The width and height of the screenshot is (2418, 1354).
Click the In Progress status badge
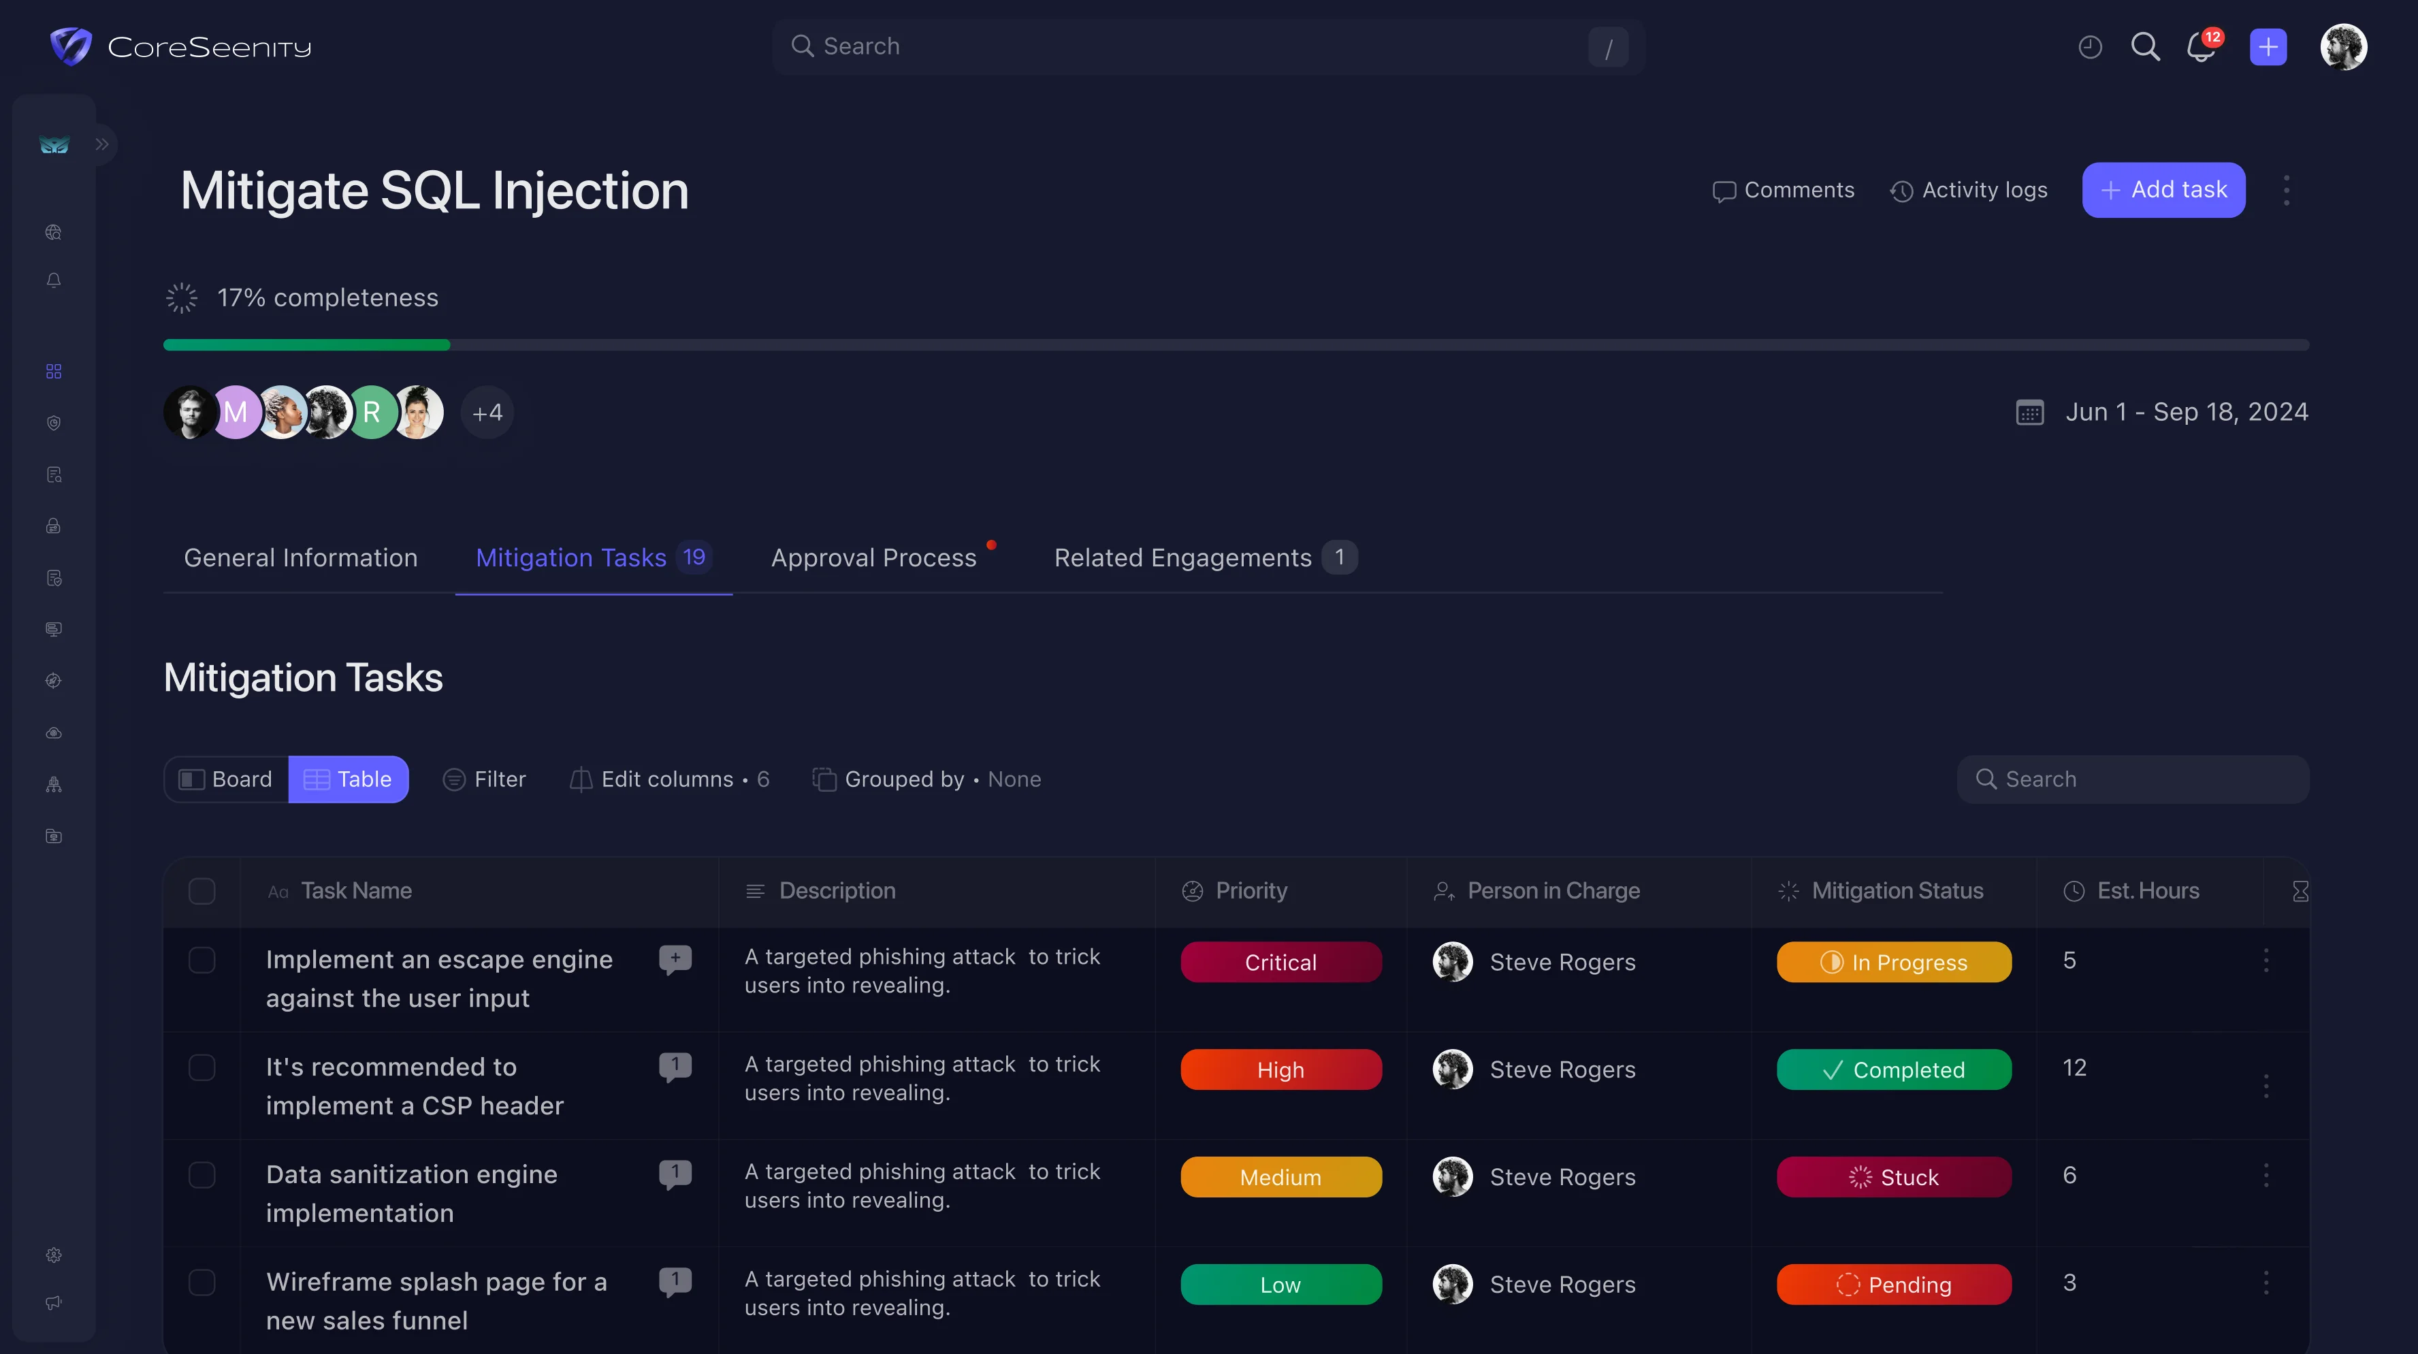tap(1893, 963)
